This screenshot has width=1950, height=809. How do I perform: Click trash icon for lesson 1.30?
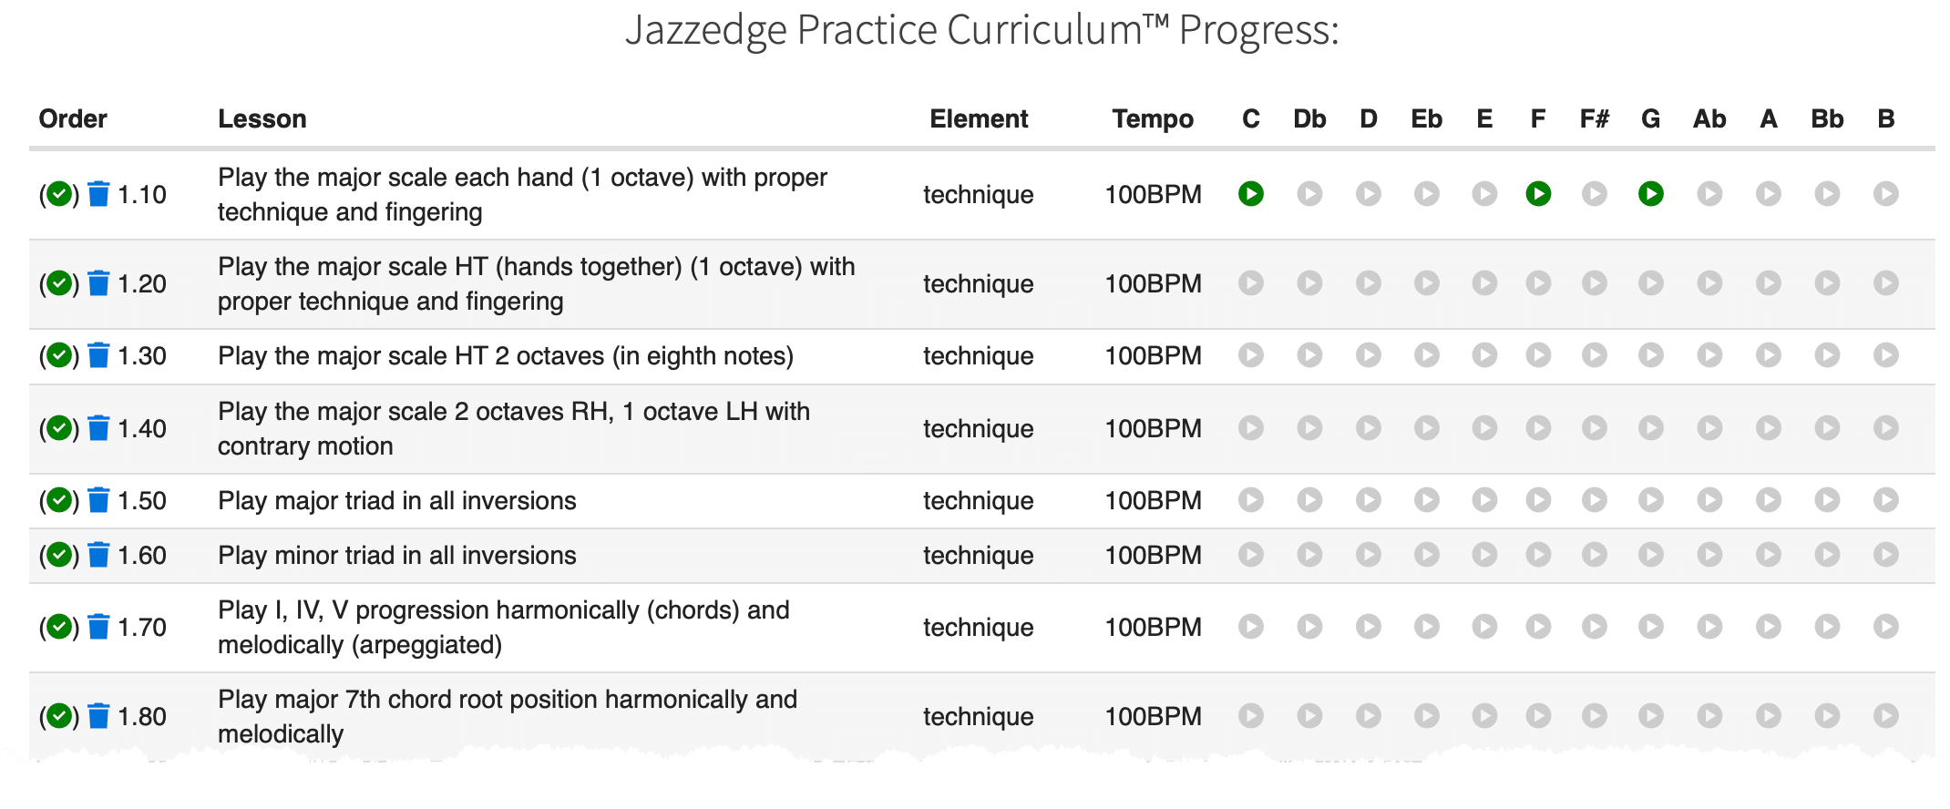tap(98, 355)
